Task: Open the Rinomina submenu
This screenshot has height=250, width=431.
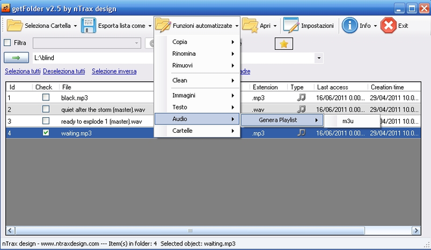Action: (197, 54)
